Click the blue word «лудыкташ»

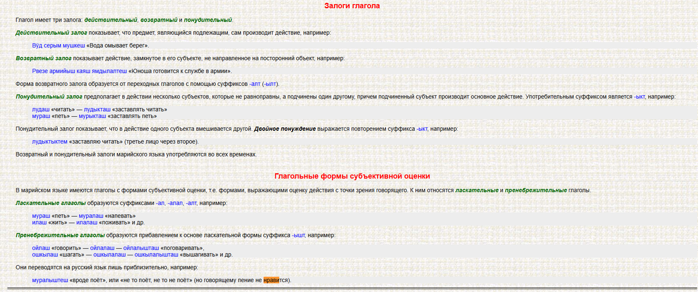coord(98,109)
